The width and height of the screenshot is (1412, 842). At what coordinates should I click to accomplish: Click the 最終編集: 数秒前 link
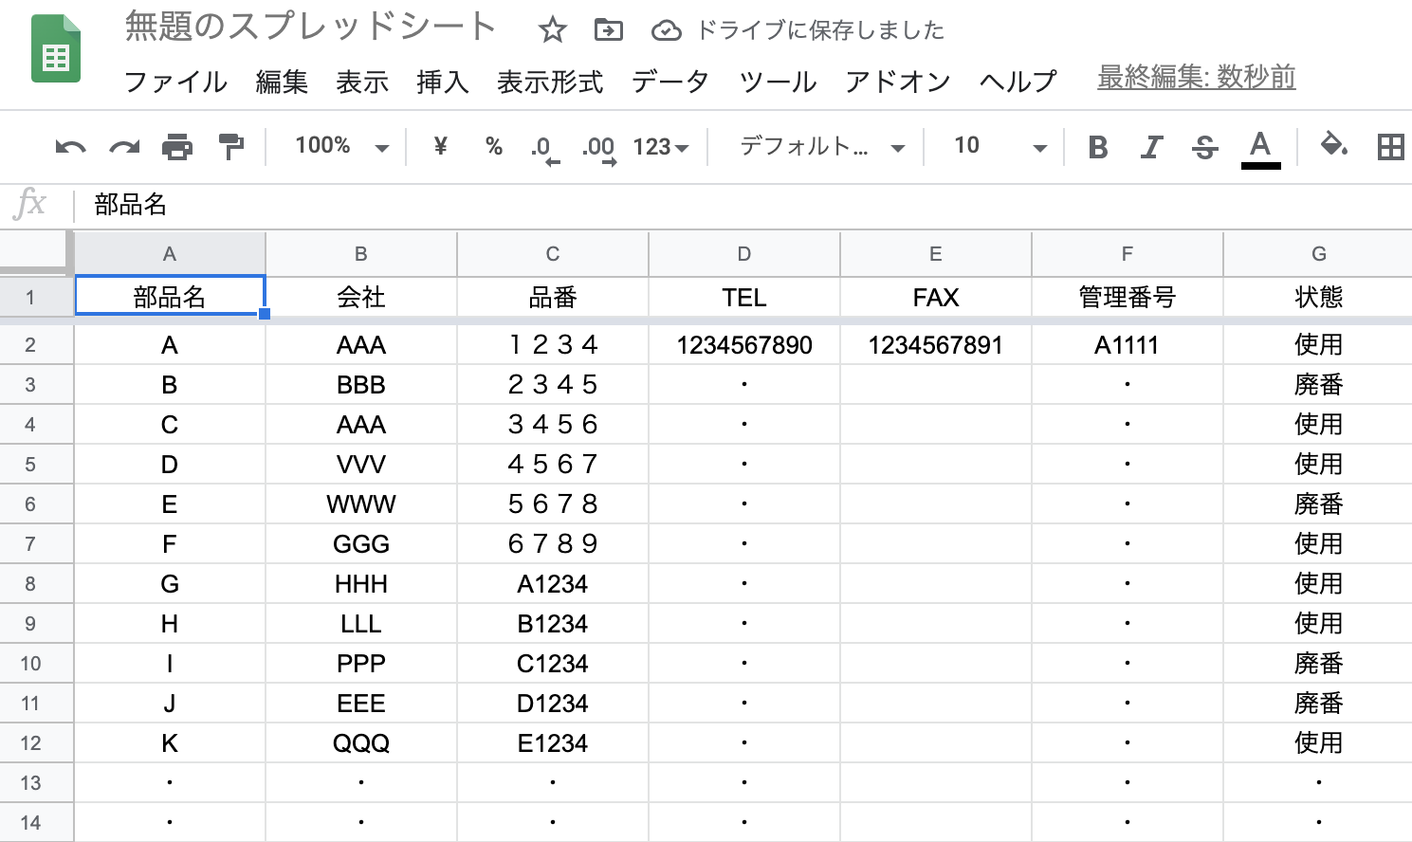point(1196,78)
